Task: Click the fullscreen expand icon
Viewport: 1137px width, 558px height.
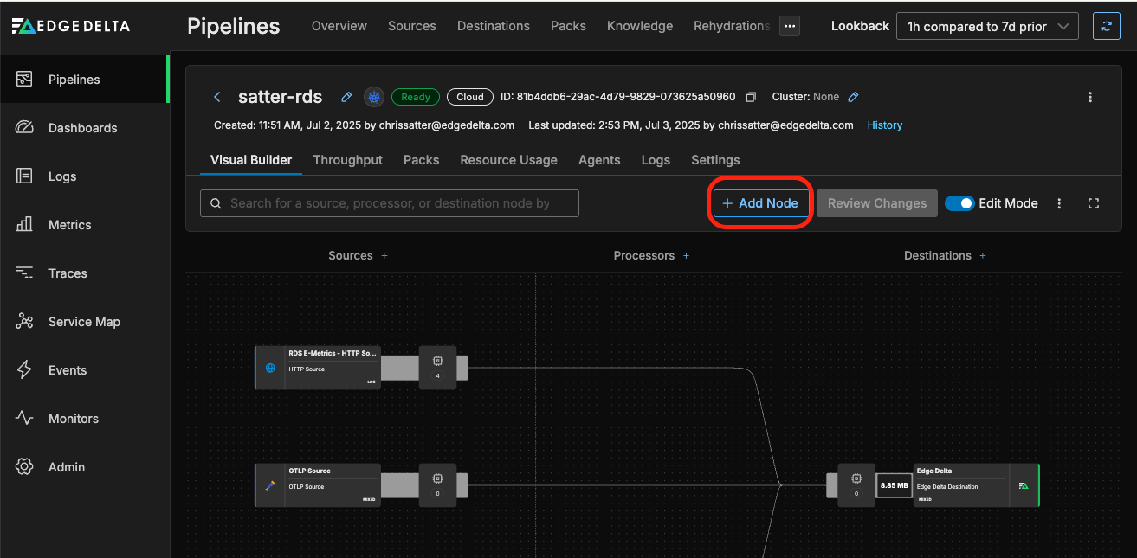Action: tap(1094, 203)
